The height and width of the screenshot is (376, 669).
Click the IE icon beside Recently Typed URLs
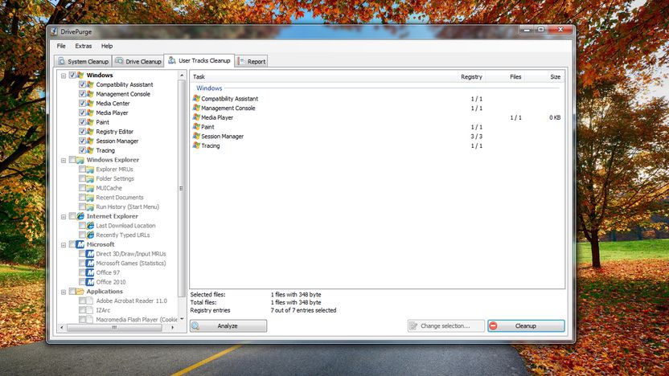(x=90, y=235)
